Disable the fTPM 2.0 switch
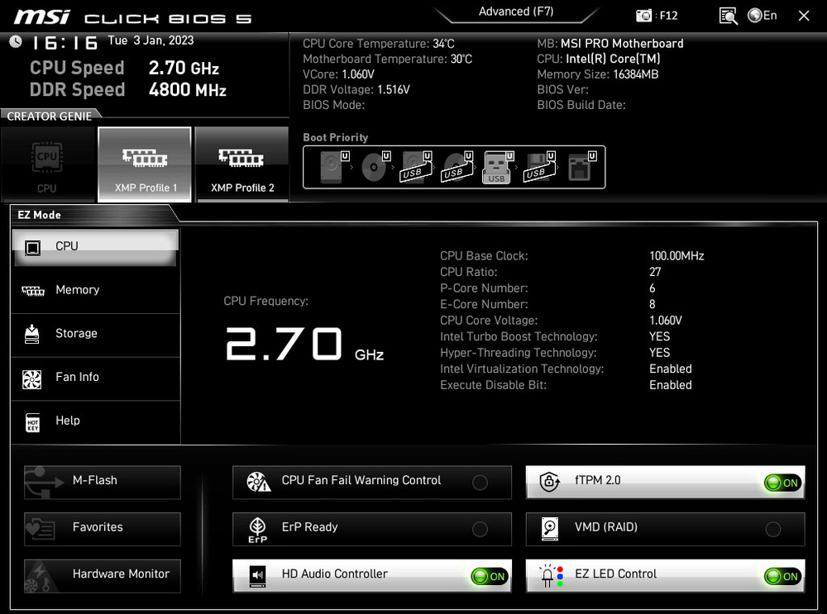This screenshot has width=827, height=614. click(665, 482)
